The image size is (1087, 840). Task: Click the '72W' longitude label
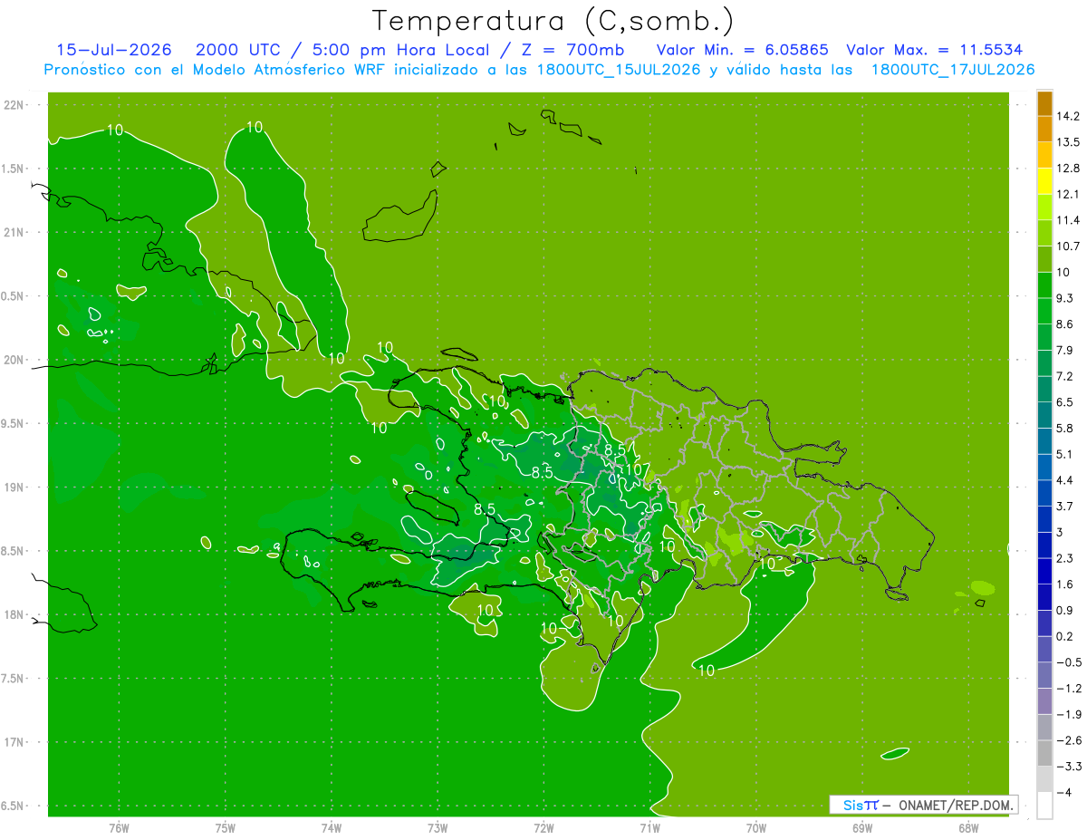click(x=543, y=827)
